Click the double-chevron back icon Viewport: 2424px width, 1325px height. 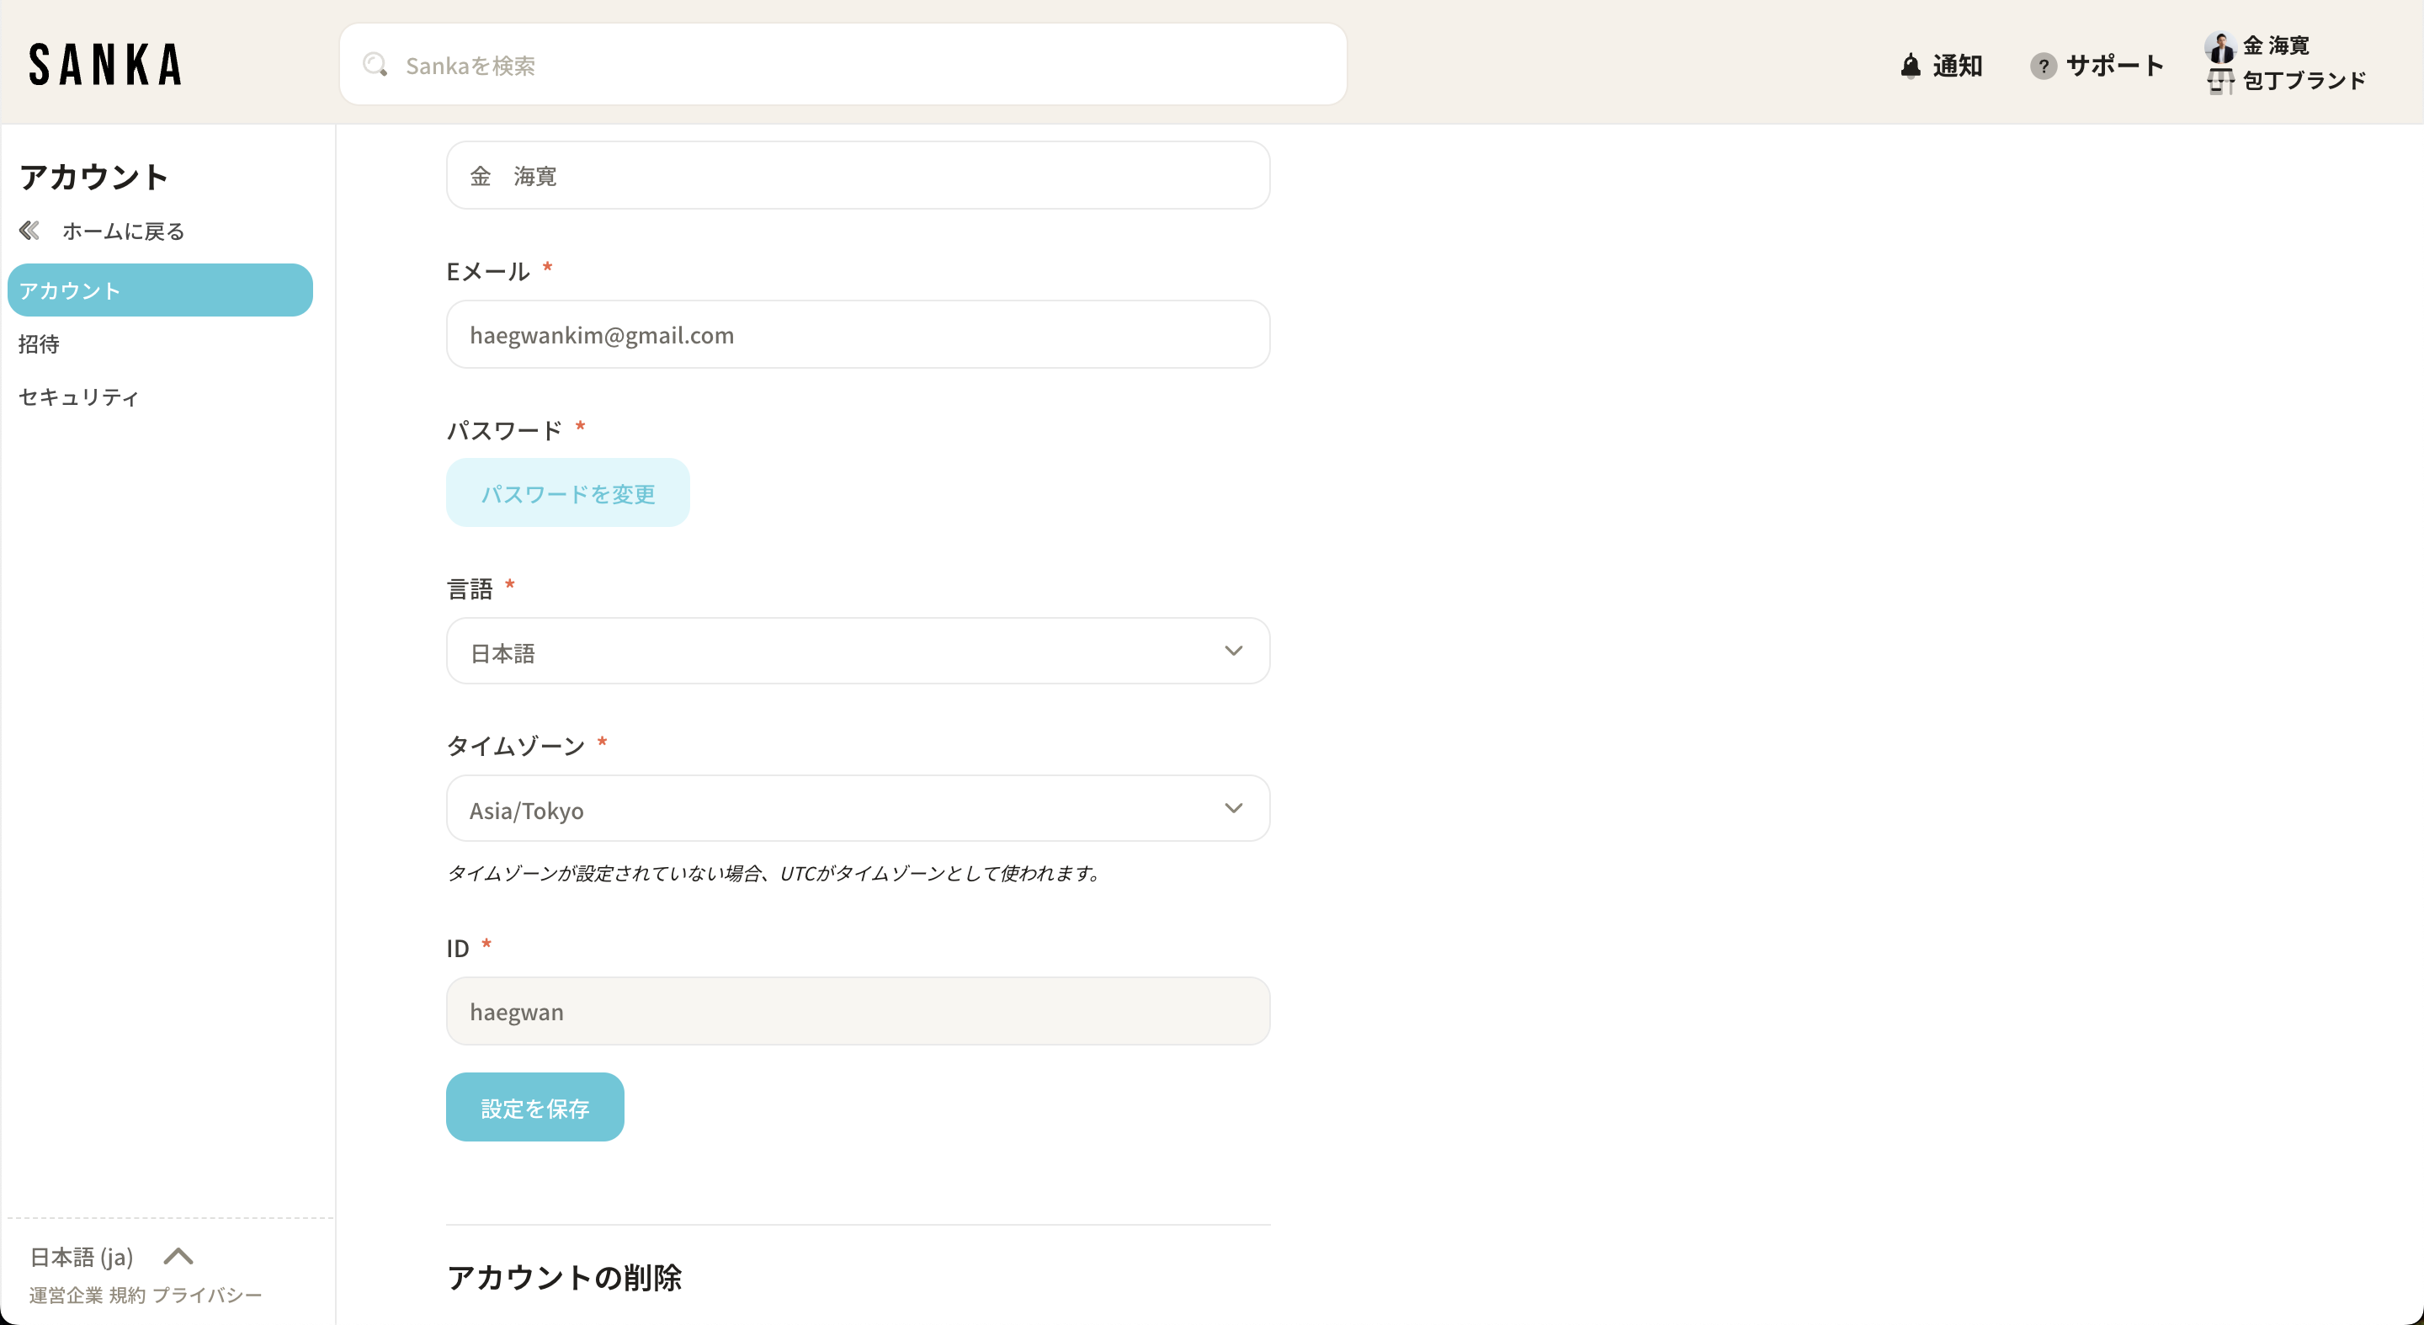pos(29,231)
